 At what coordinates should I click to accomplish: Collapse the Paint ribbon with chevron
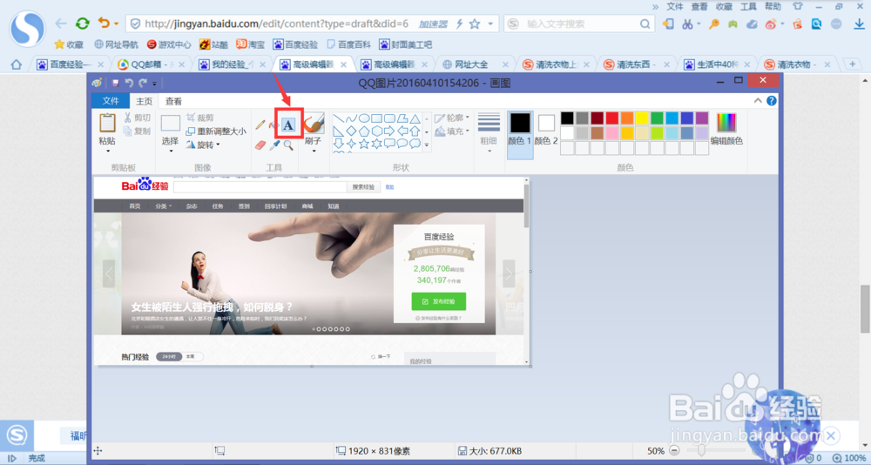[x=758, y=100]
